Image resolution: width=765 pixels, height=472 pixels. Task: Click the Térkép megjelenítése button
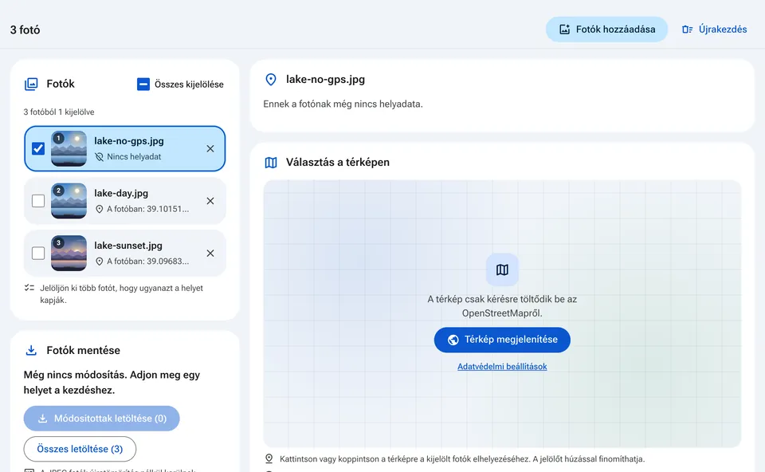[502, 340]
